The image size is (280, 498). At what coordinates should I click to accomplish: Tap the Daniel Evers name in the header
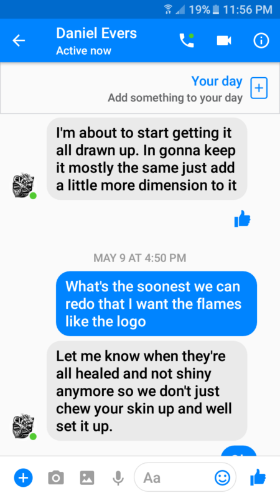[x=96, y=34]
